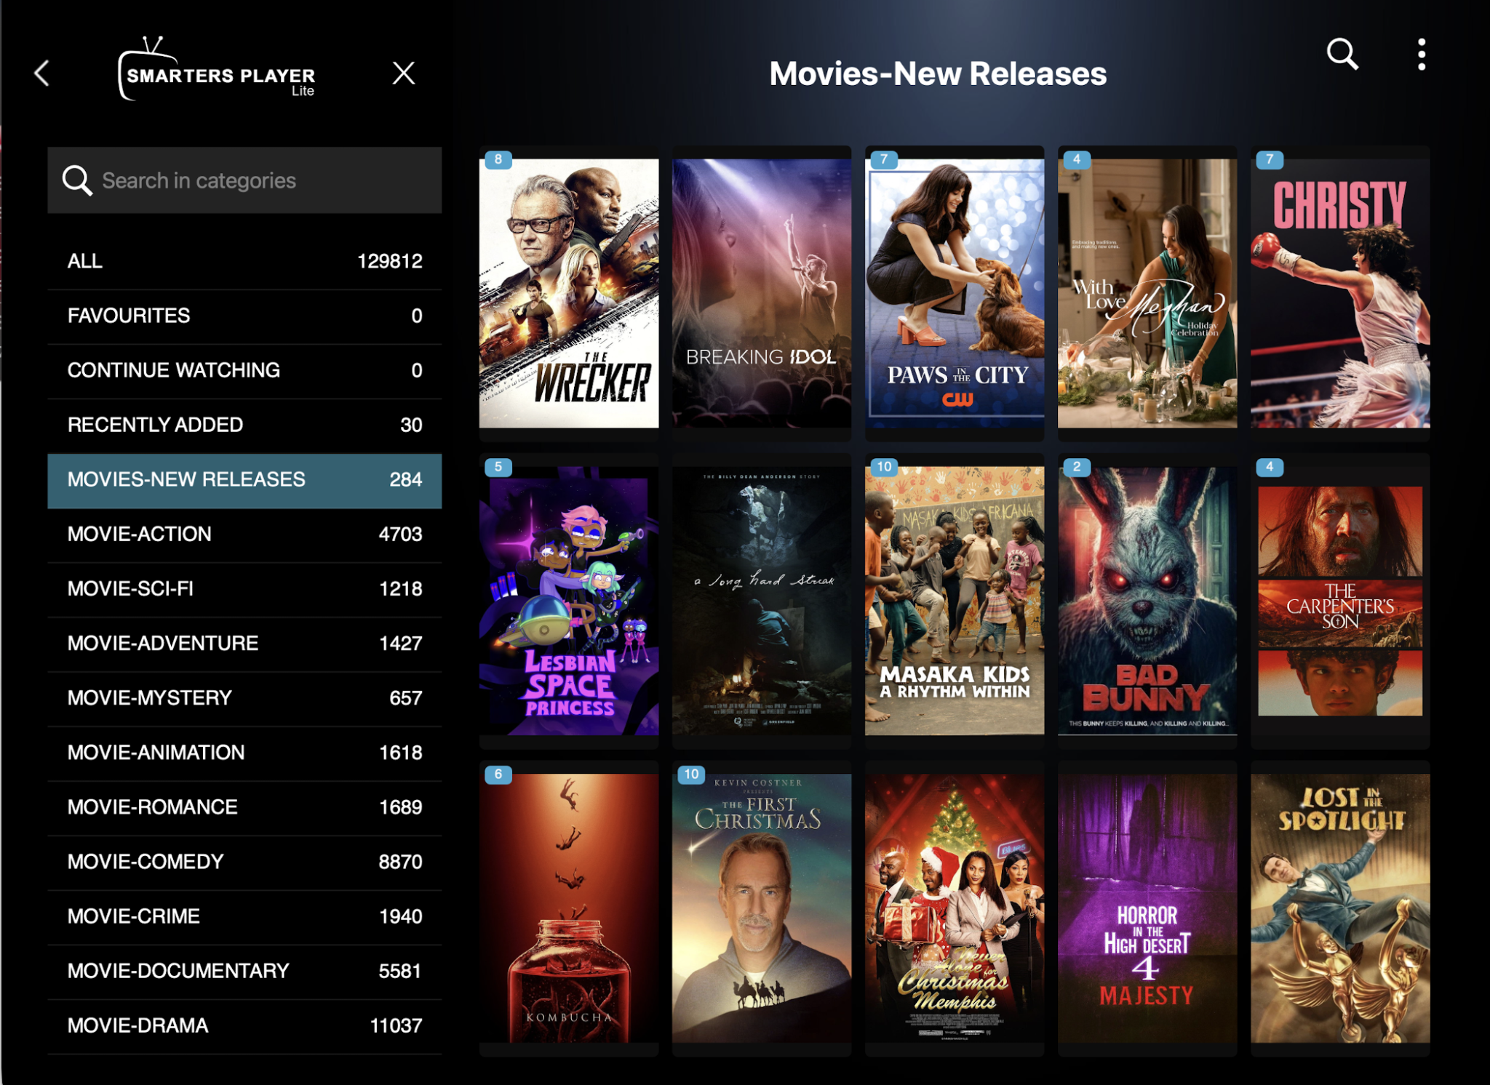
Task: Open the Bad Bunny movie
Action: pyautogui.click(x=1147, y=598)
